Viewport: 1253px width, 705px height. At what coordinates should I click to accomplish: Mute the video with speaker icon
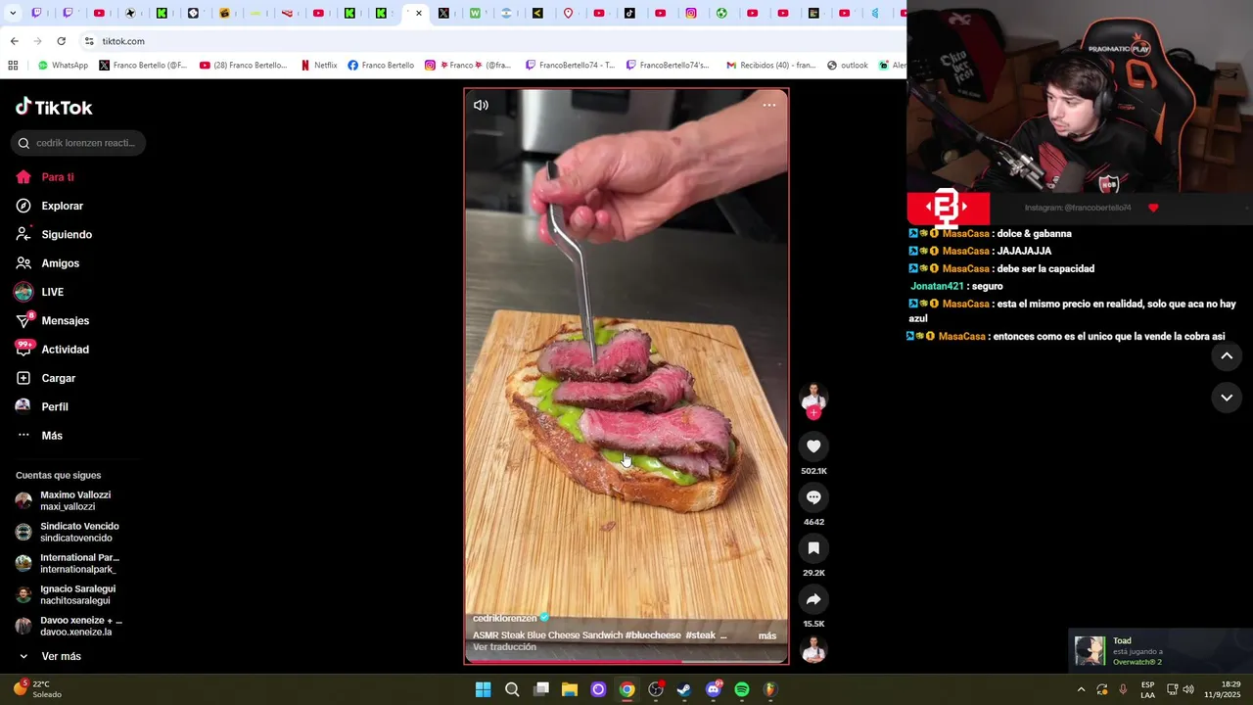tap(481, 105)
